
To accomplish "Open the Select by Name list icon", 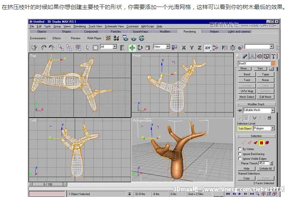I will coord(122,48).
